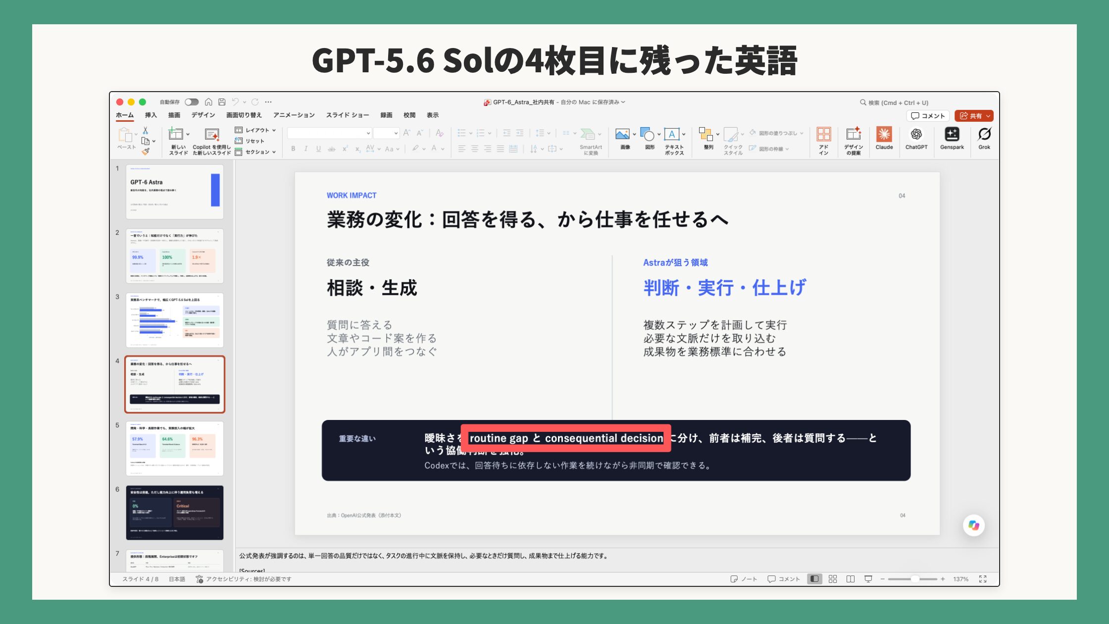This screenshot has width=1109, height=624.
Task: Toggle the status bar コメント pane
Action: pyautogui.click(x=784, y=579)
